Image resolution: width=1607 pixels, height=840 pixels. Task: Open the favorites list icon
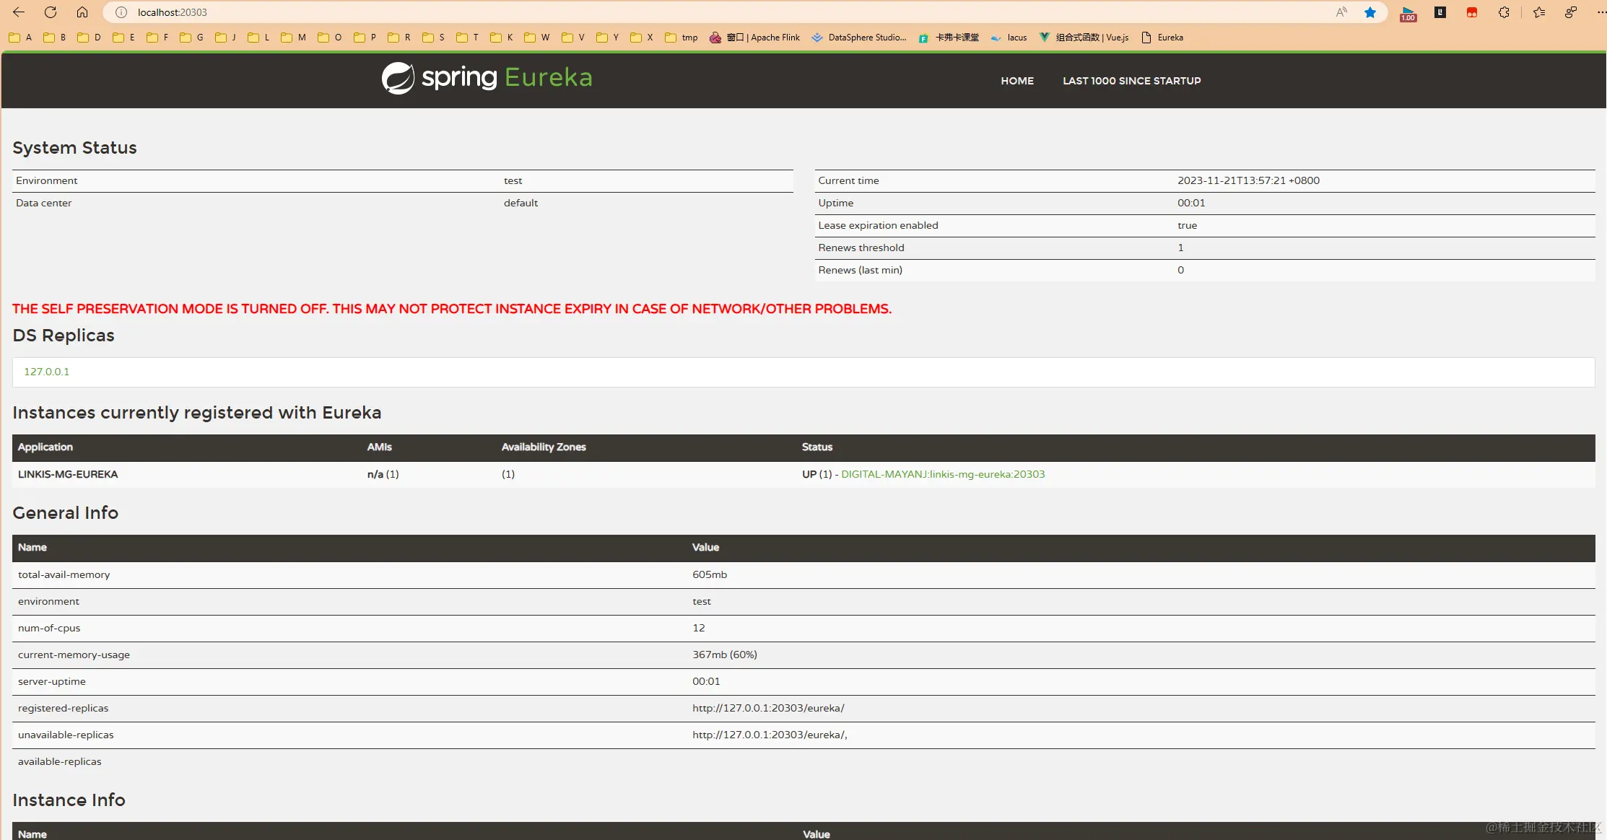pos(1538,12)
